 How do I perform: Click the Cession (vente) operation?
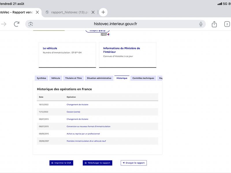[73, 112]
